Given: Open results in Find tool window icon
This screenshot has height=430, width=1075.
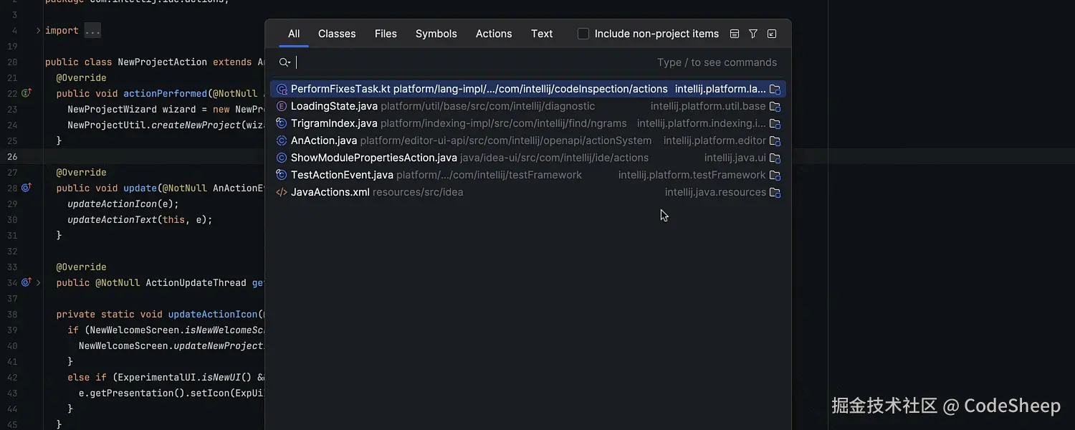Looking at the screenshot, I should coord(772,34).
